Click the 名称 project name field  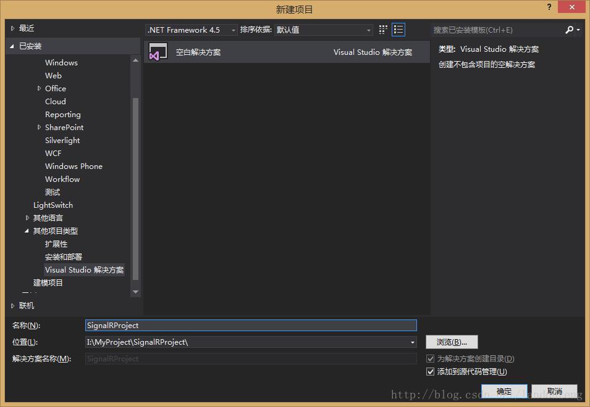(x=251, y=326)
